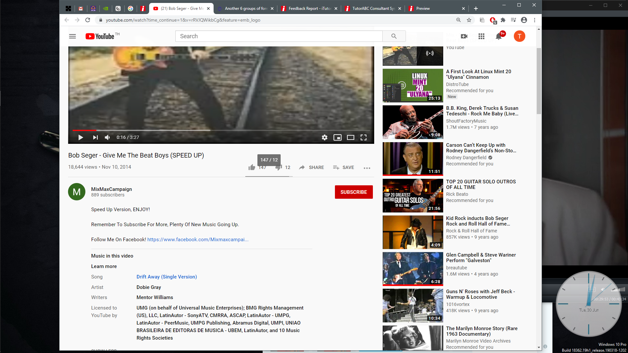The image size is (628, 353).
Task: View notifications bell
Action: click(x=498, y=36)
